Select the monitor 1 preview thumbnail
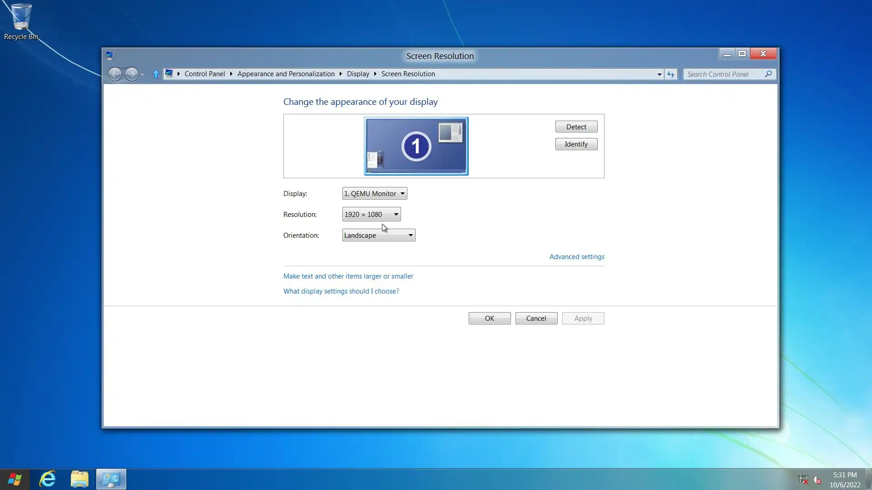 coord(416,146)
